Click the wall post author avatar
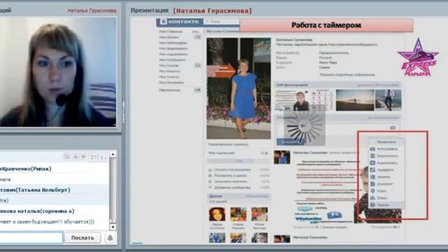Image resolution: width=448 pixels, height=252 pixels. click(282, 157)
